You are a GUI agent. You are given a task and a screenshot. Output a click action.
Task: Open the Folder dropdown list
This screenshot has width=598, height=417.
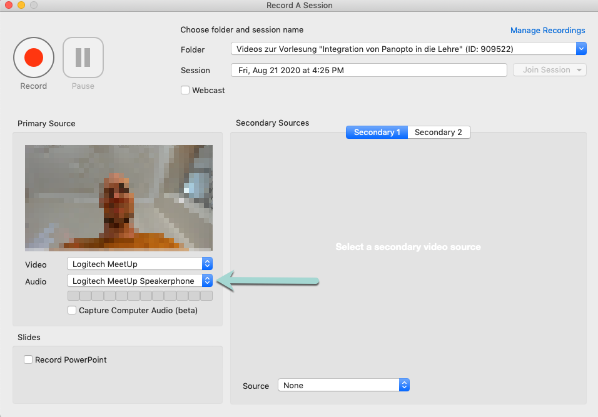tap(408, 49)
